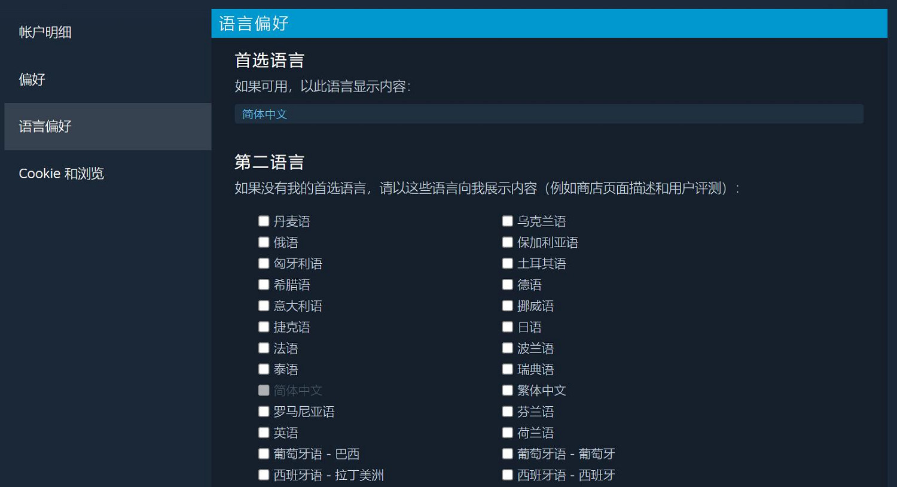Image resolution: width=897 pixels, height=487 pixels.
Task: Check 俄语 as a secondary language
Action: [x=264, y=242]
